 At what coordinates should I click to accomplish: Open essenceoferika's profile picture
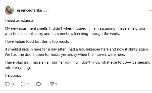click(x=9, y=10)
